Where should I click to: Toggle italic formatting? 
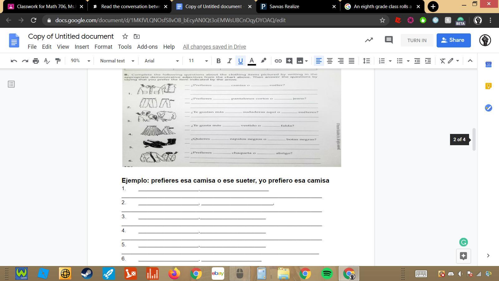pyautogui.click(x=229, y=61)
